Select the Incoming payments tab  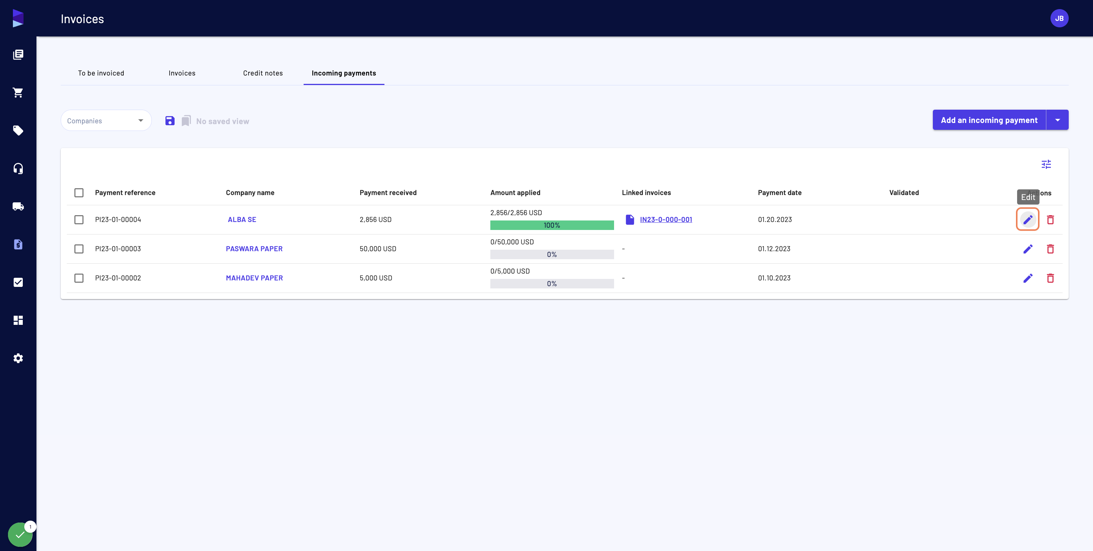pyautogui.click(x=344, y=73)
